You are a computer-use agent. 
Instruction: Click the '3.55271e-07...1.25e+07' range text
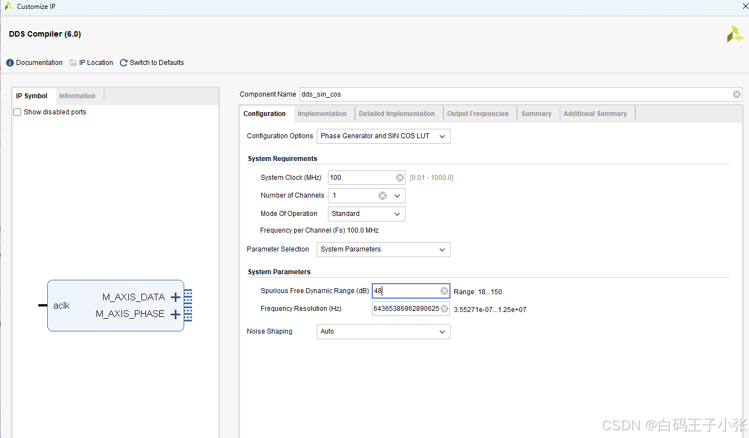click(x=490, y=310)
